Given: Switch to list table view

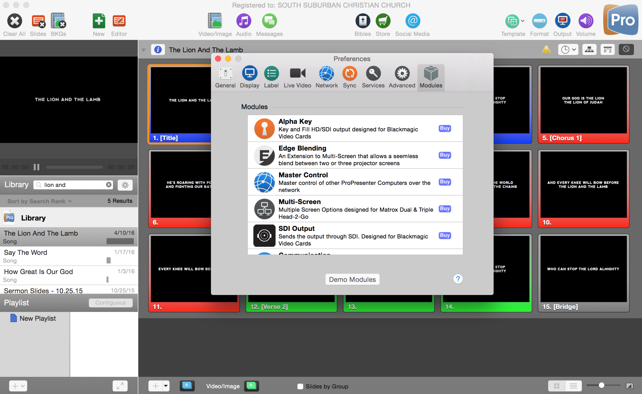Looking at the screenshot, I should coord(573,386).
